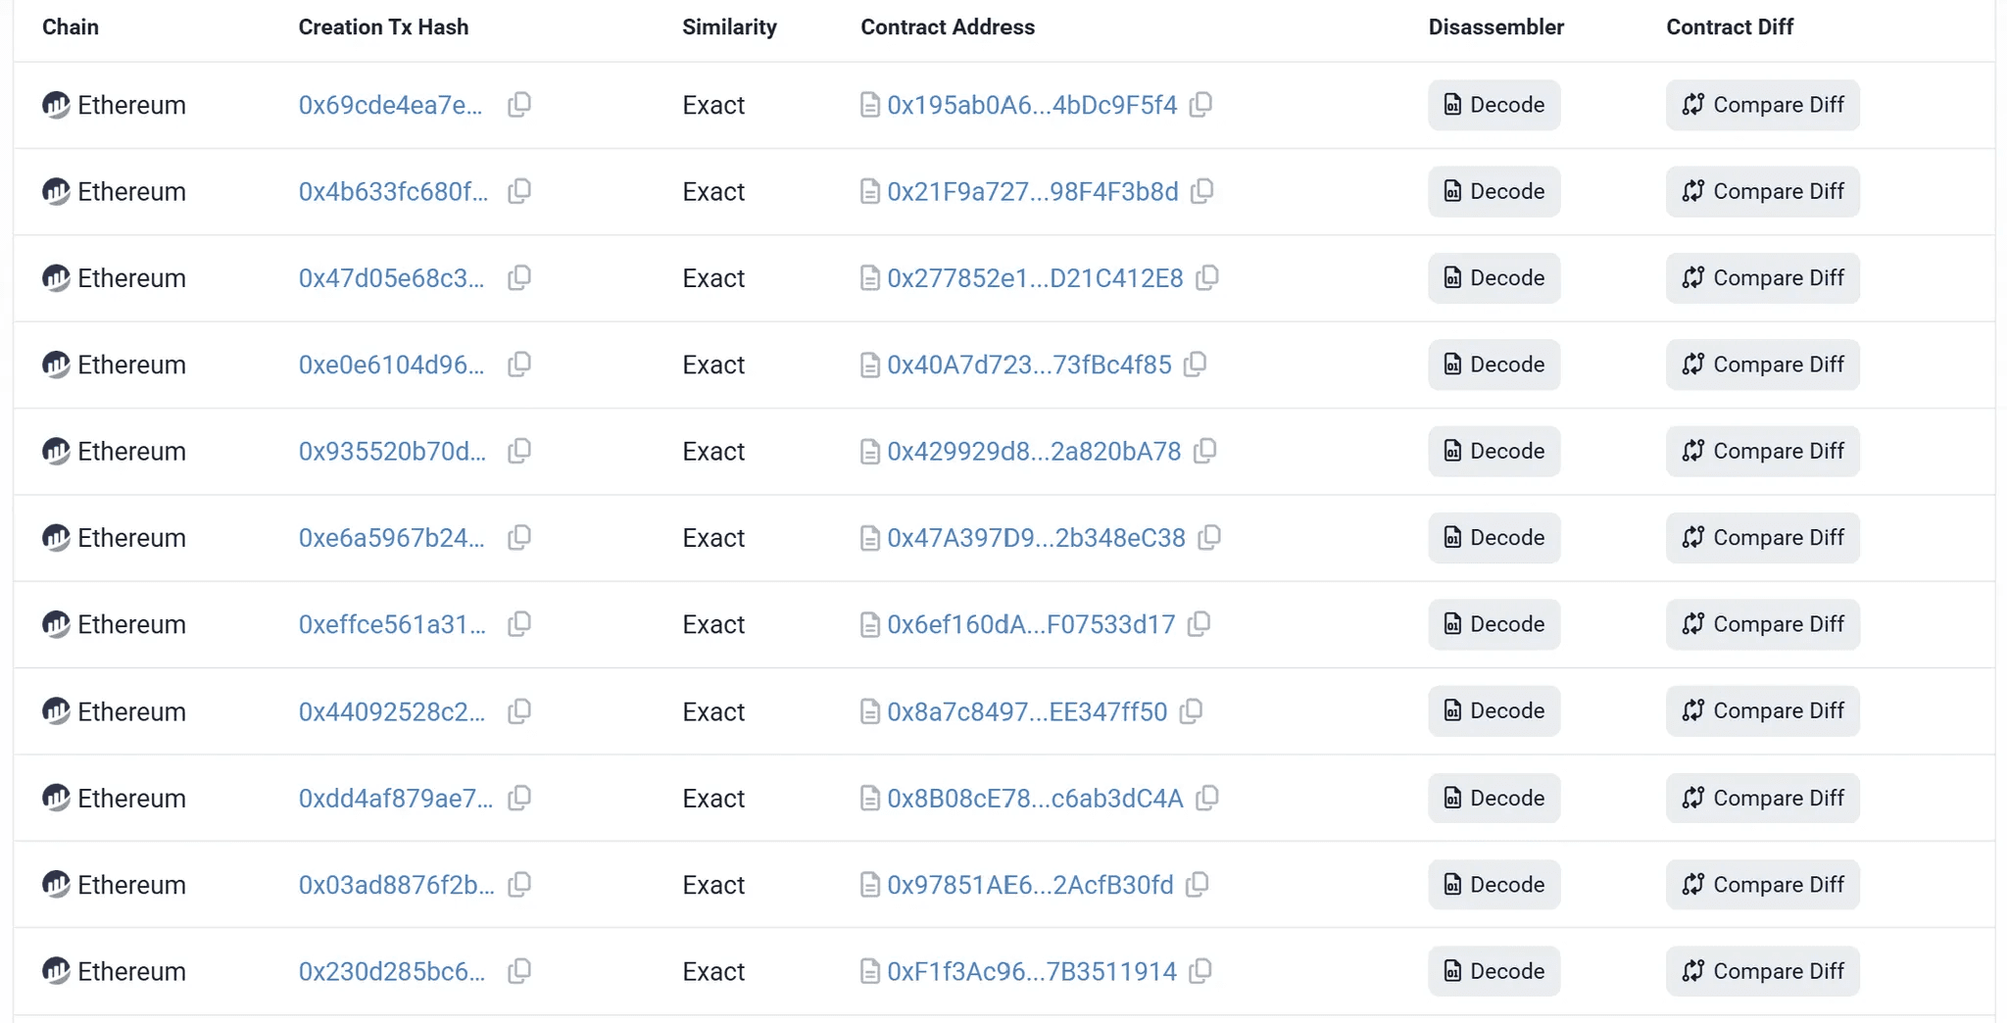Copy the creation tx hash 0x69cde4ea7e...

click(x=519, y=105)
